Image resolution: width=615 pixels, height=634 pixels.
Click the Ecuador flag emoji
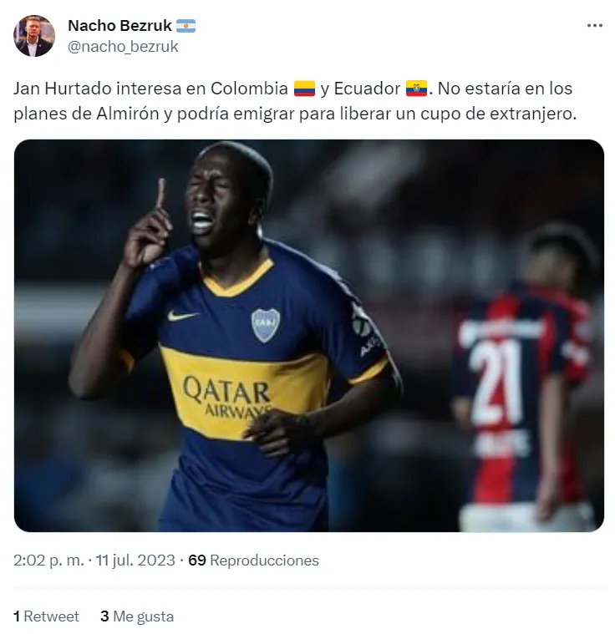point(416,89)
